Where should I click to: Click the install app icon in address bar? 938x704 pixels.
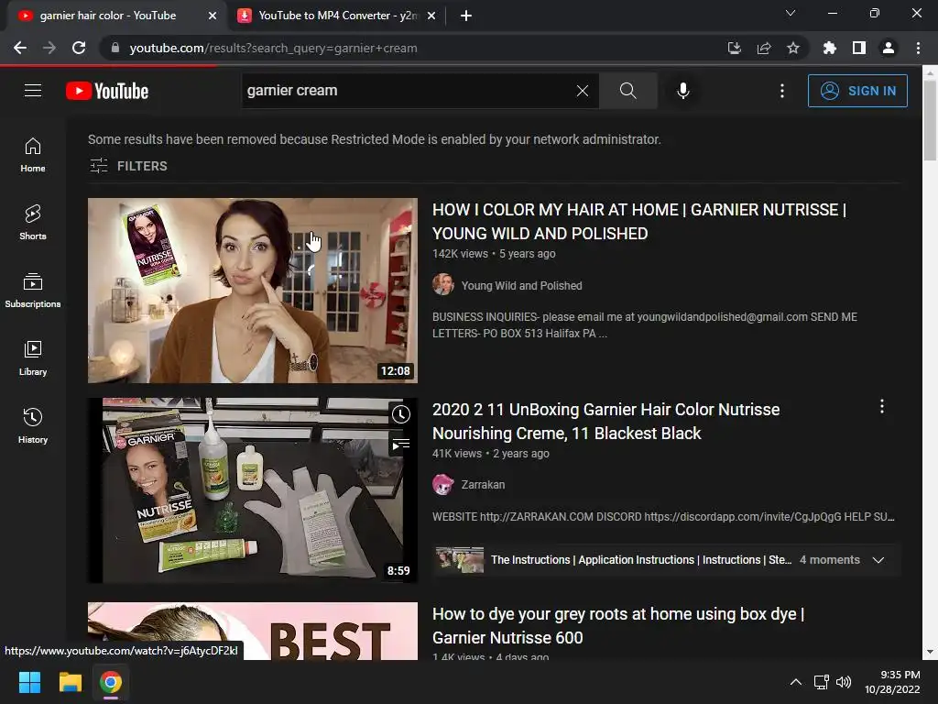735,48
